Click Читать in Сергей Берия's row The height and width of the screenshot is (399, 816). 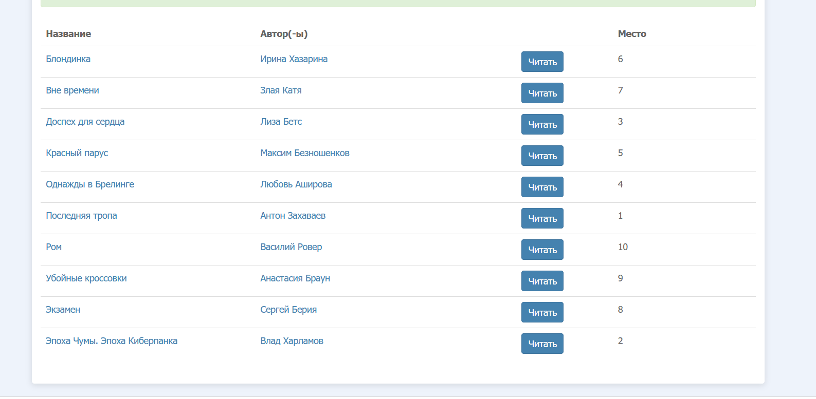(x=542, y=312)
